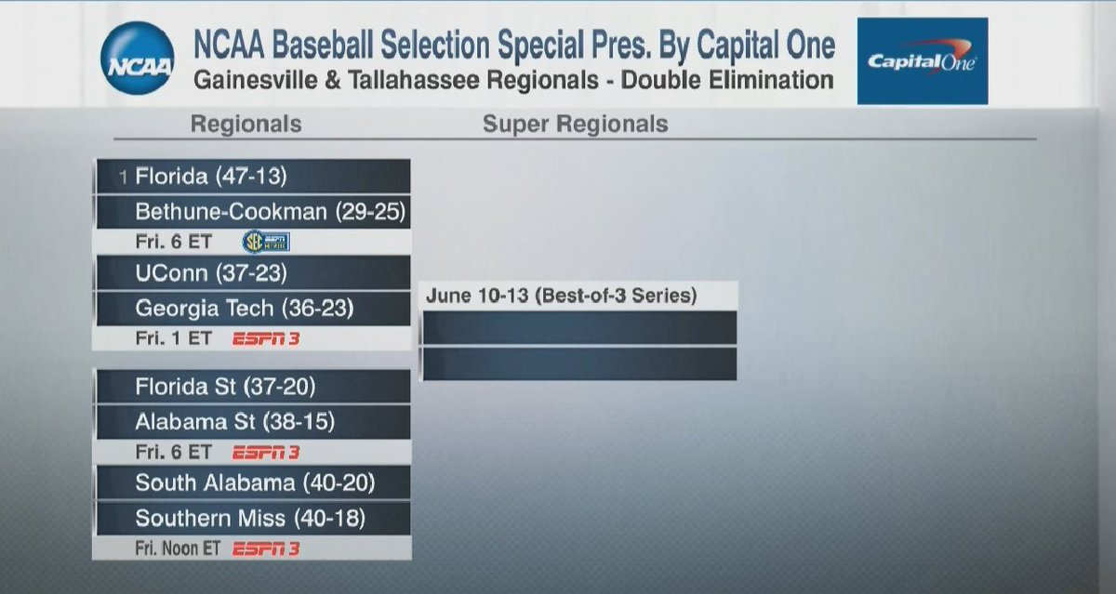The image size is (1116, 594).
Task: Select Southern Miss (40-18) team row
Action: point(252,518)
